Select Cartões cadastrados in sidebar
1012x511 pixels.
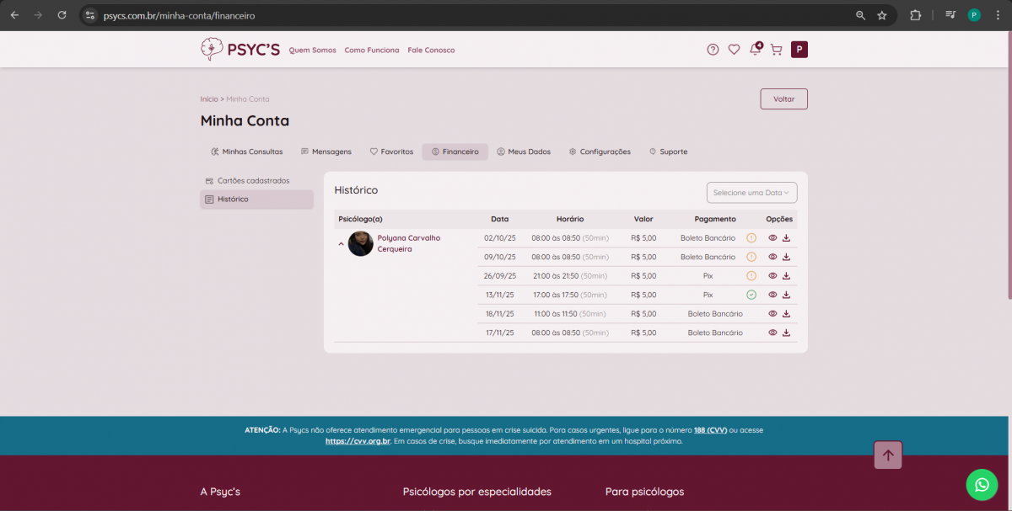253,181
